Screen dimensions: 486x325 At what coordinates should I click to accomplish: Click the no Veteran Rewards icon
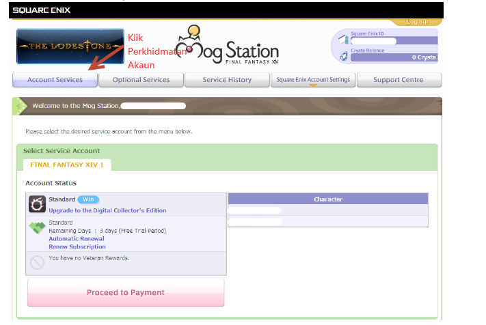pyautogui.click(x=37, y=262)
